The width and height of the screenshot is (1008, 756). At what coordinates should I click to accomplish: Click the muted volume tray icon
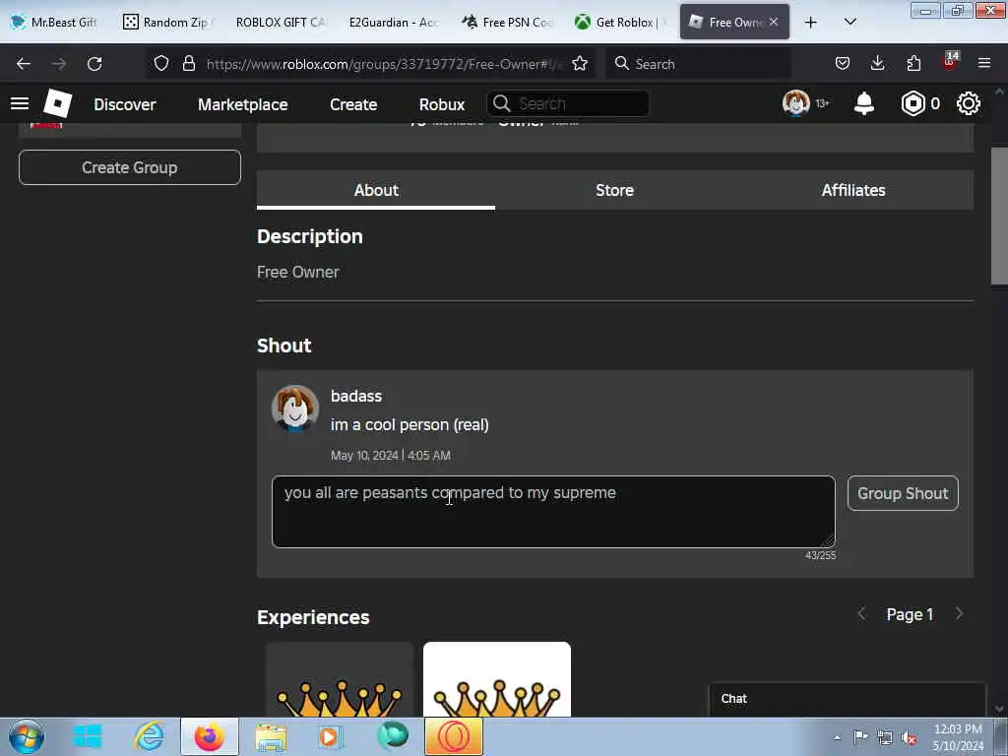click(x=909, y=737)
